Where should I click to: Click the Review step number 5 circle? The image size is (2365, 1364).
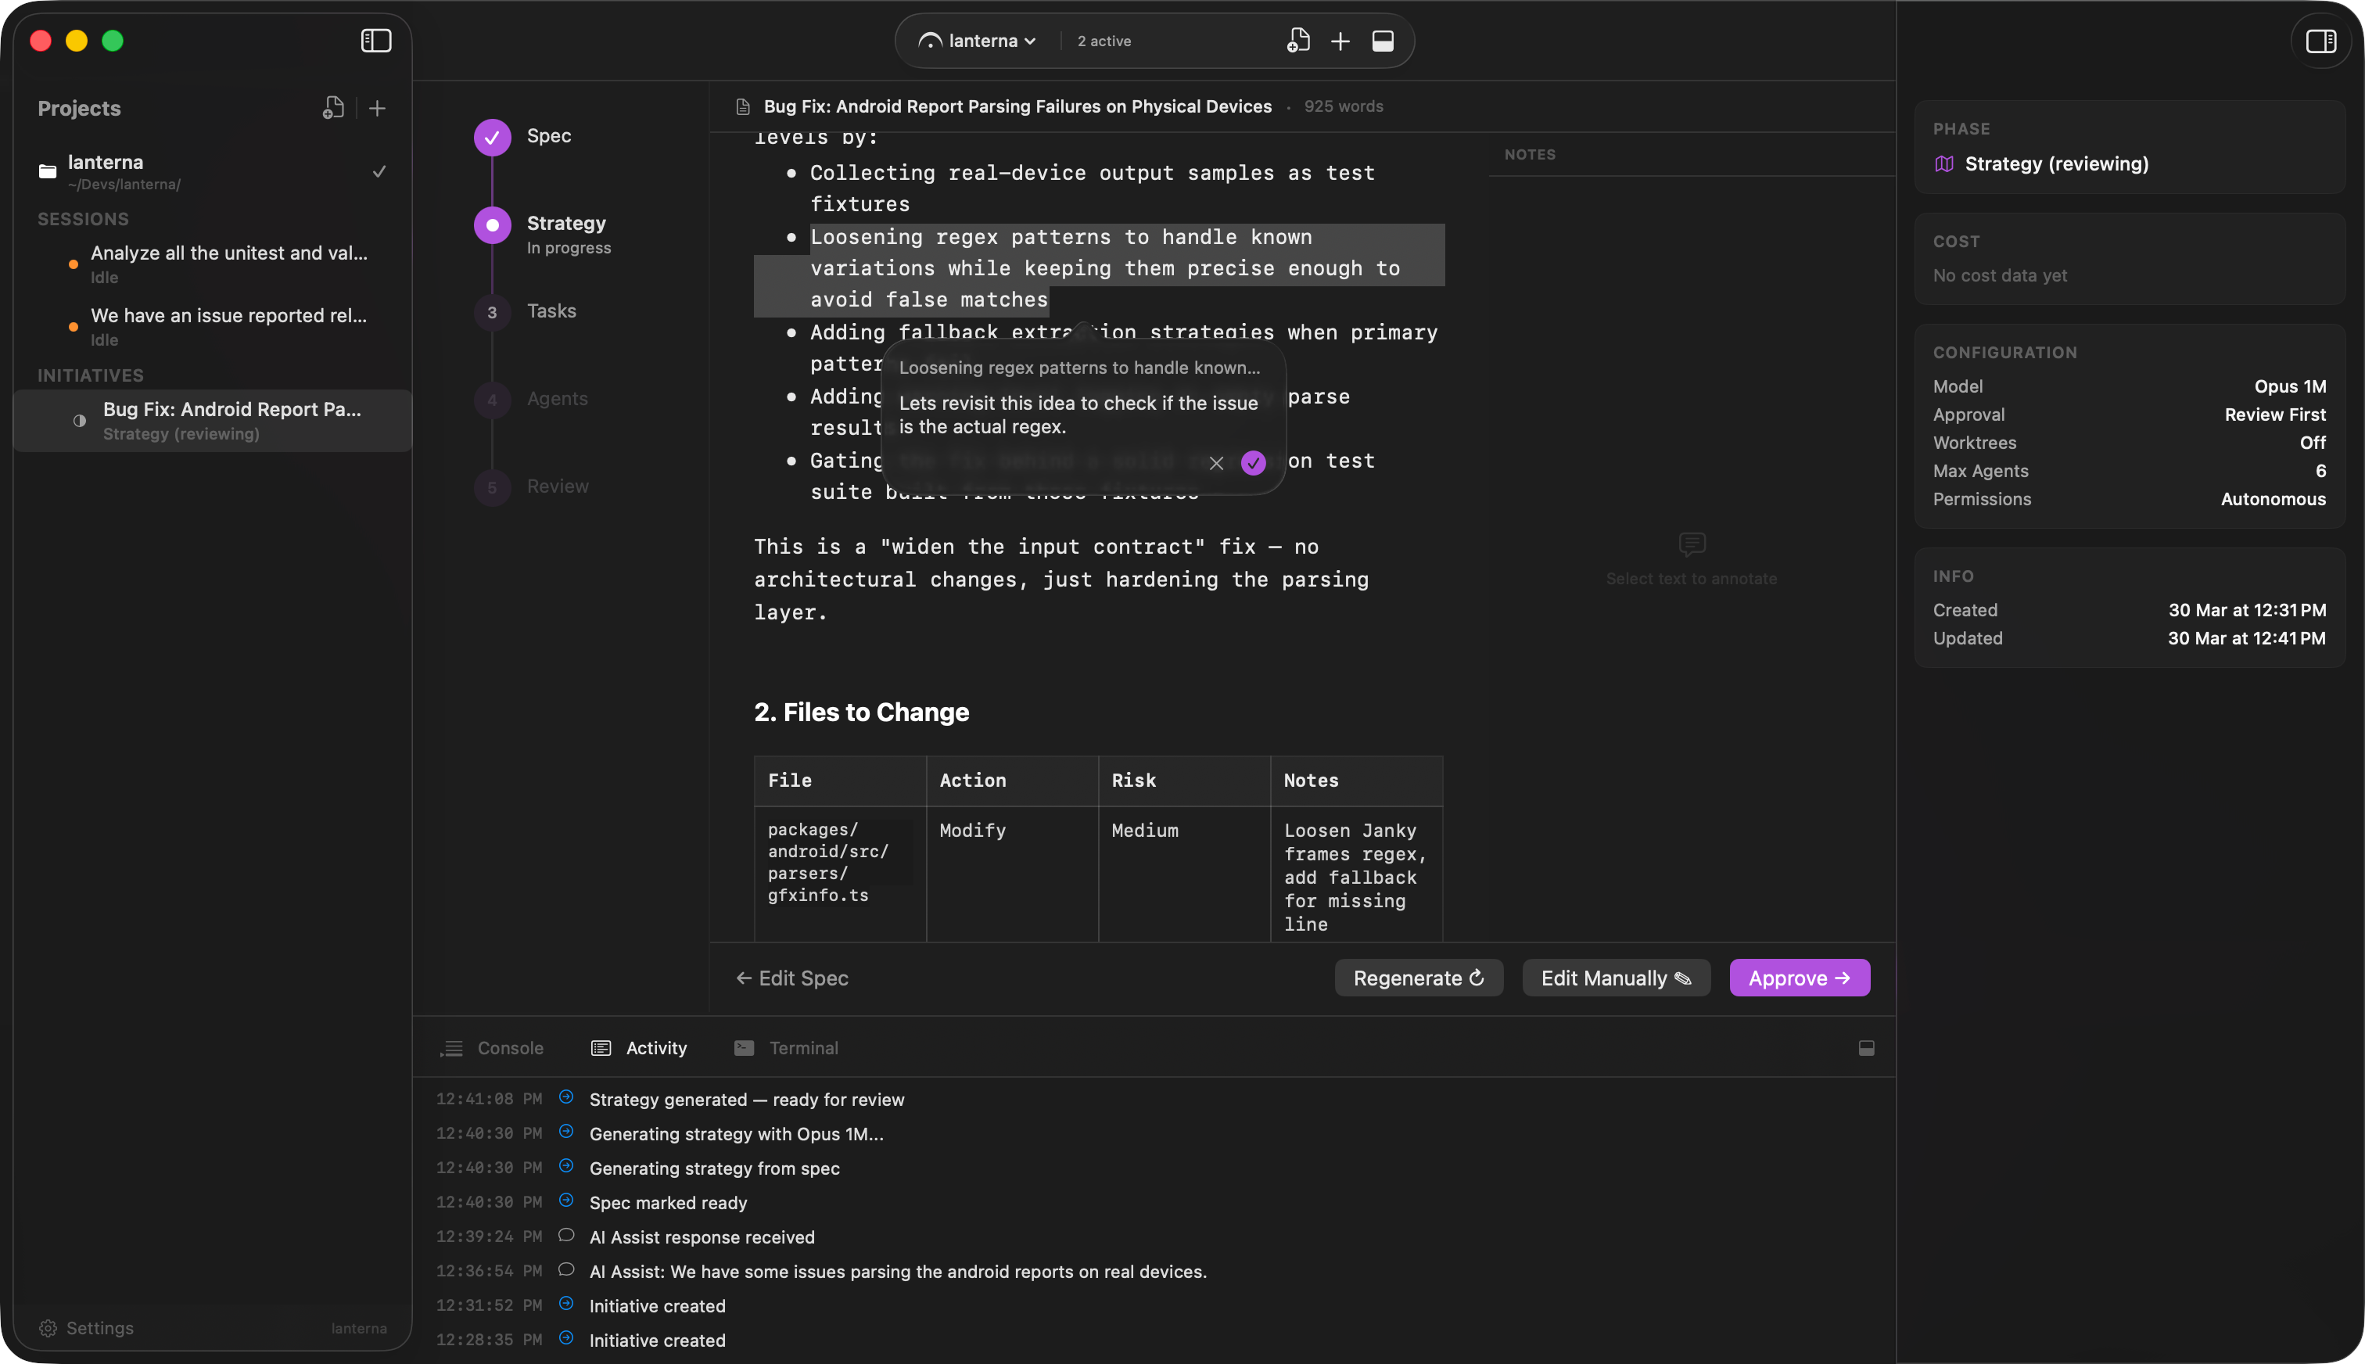(492, 487)
